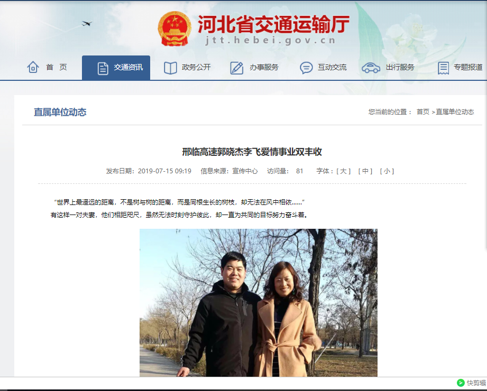This screenshot has width=487, height=391.
Task: Click 直属单位动态 breadcrumb link
Action: point(455,111)
